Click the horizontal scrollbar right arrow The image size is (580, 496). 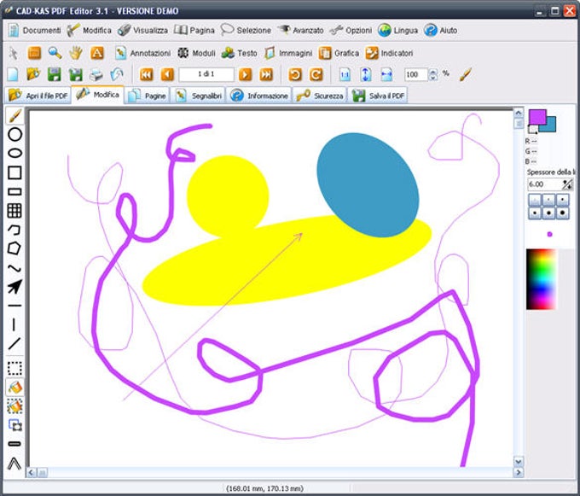(x=519, y=472)
